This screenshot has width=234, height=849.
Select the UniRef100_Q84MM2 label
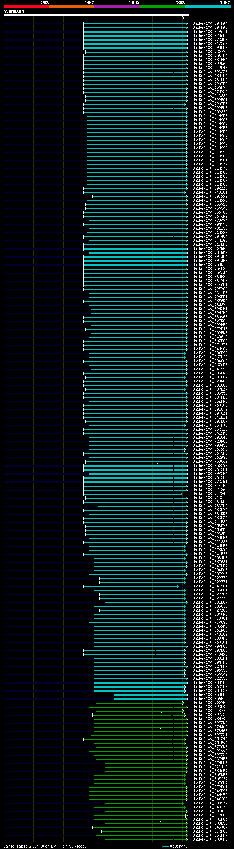click(x=210, y=80)
